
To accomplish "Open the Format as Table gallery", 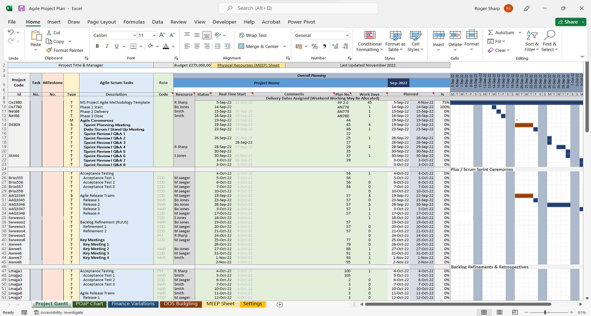I will [395, 41].
